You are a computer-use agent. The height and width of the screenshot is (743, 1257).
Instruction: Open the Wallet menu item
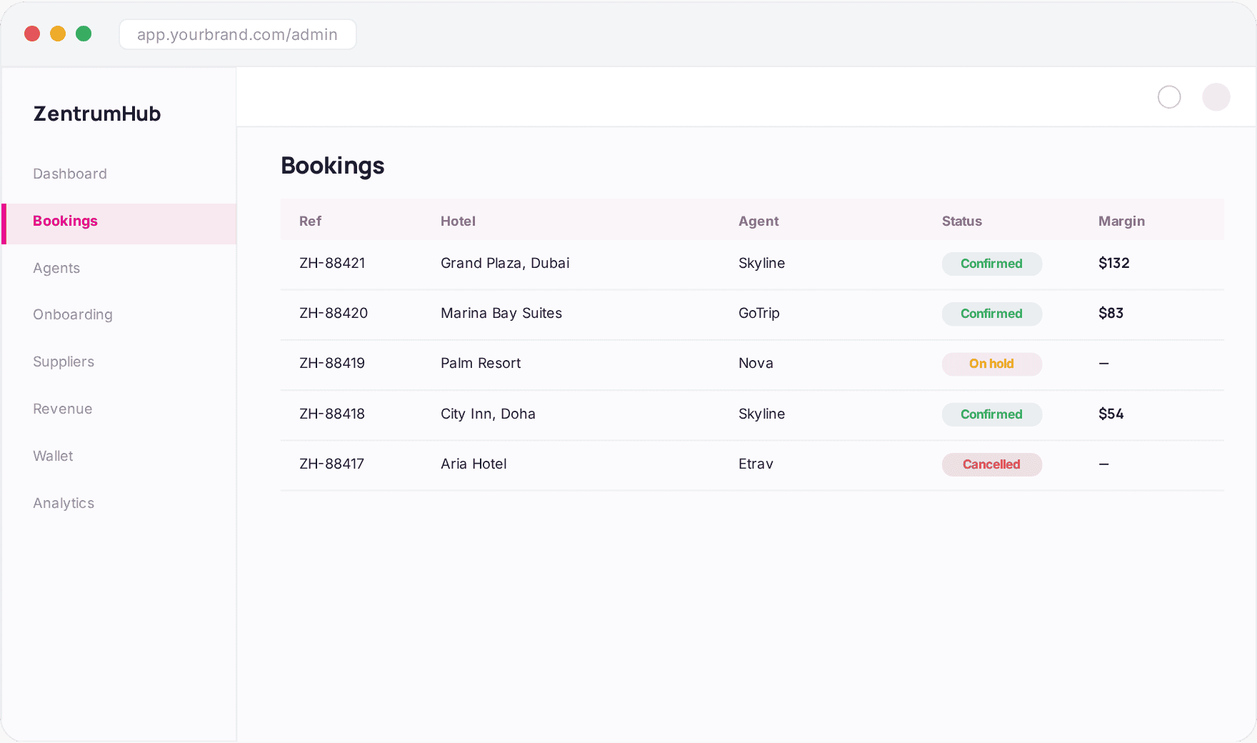[53, 456]
